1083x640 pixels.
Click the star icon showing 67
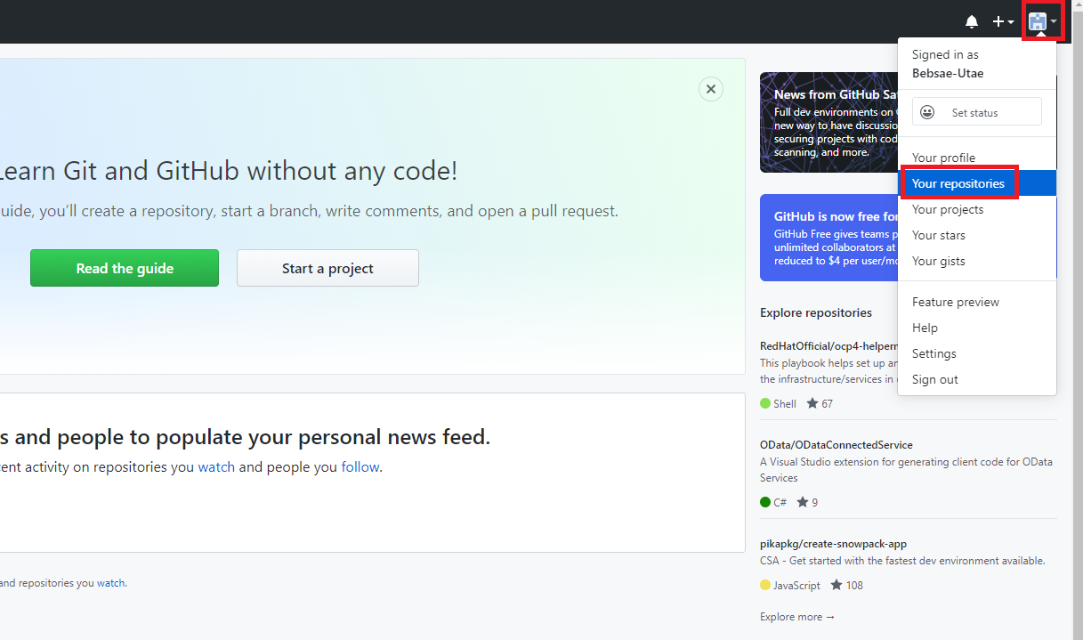(812, 403)
